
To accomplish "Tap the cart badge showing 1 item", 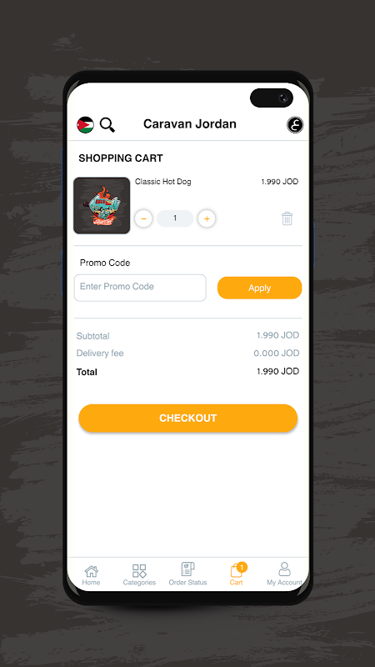I will pos(242,567).
